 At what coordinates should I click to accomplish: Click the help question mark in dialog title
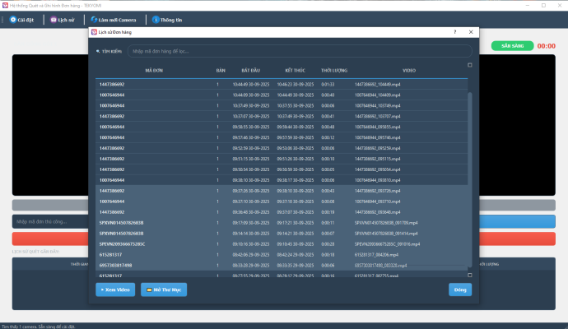tap(454, 31)
